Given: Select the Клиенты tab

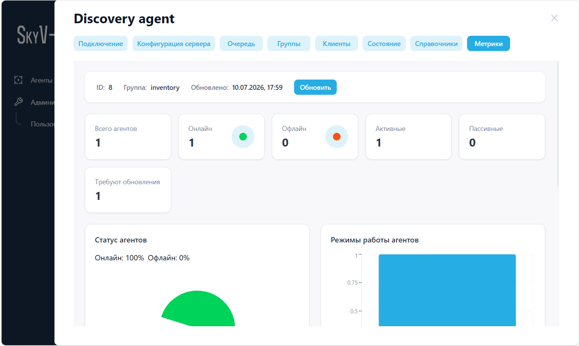Looking at the screenshot, I should [x=336, y=43].
